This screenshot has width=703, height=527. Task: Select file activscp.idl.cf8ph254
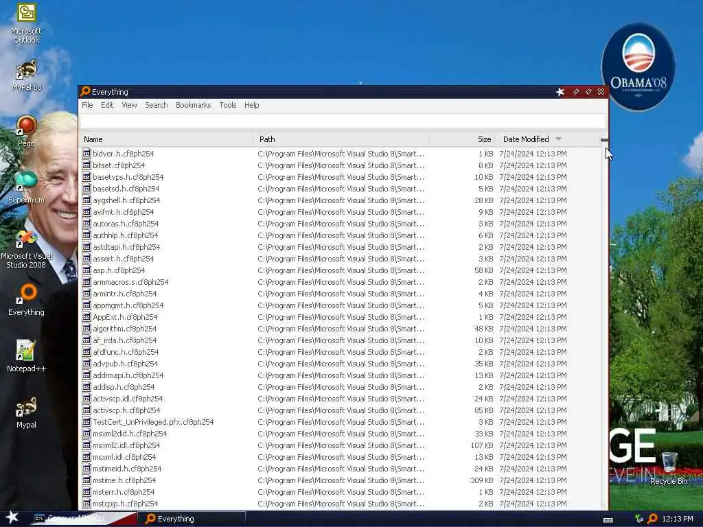tap(128, 399)
